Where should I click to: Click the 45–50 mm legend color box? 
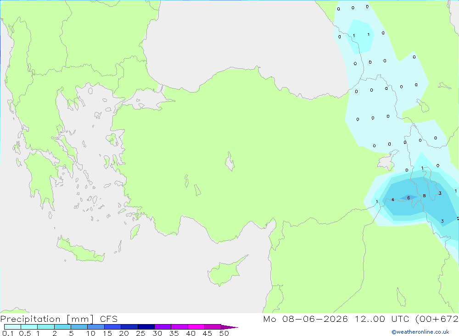pyautogui.click(x=213, y=327)
